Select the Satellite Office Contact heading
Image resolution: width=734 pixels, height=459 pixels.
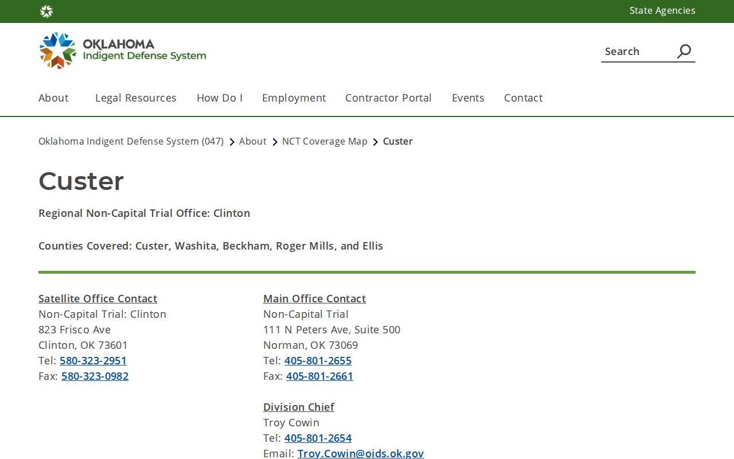[x=97, y=298]
